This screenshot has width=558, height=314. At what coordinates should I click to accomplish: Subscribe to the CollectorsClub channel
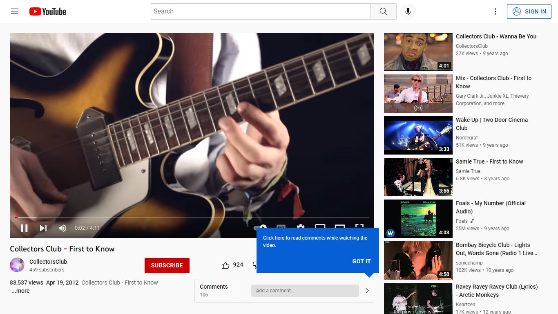(167, 265)
